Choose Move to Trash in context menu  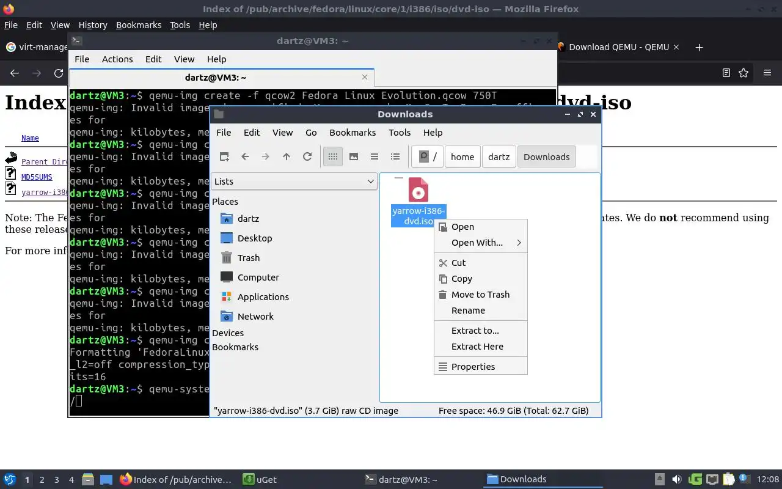coord(480,295)
